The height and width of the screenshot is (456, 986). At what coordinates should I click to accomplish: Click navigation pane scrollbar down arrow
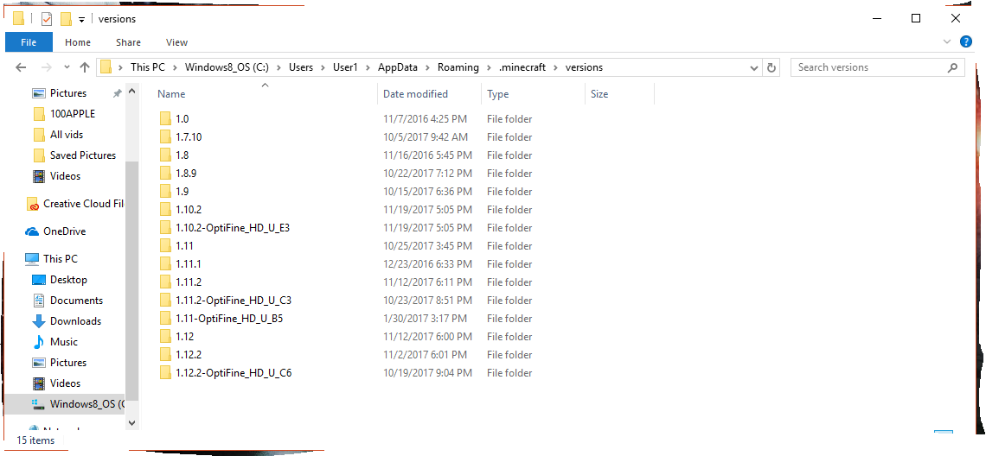pos(131,422)
